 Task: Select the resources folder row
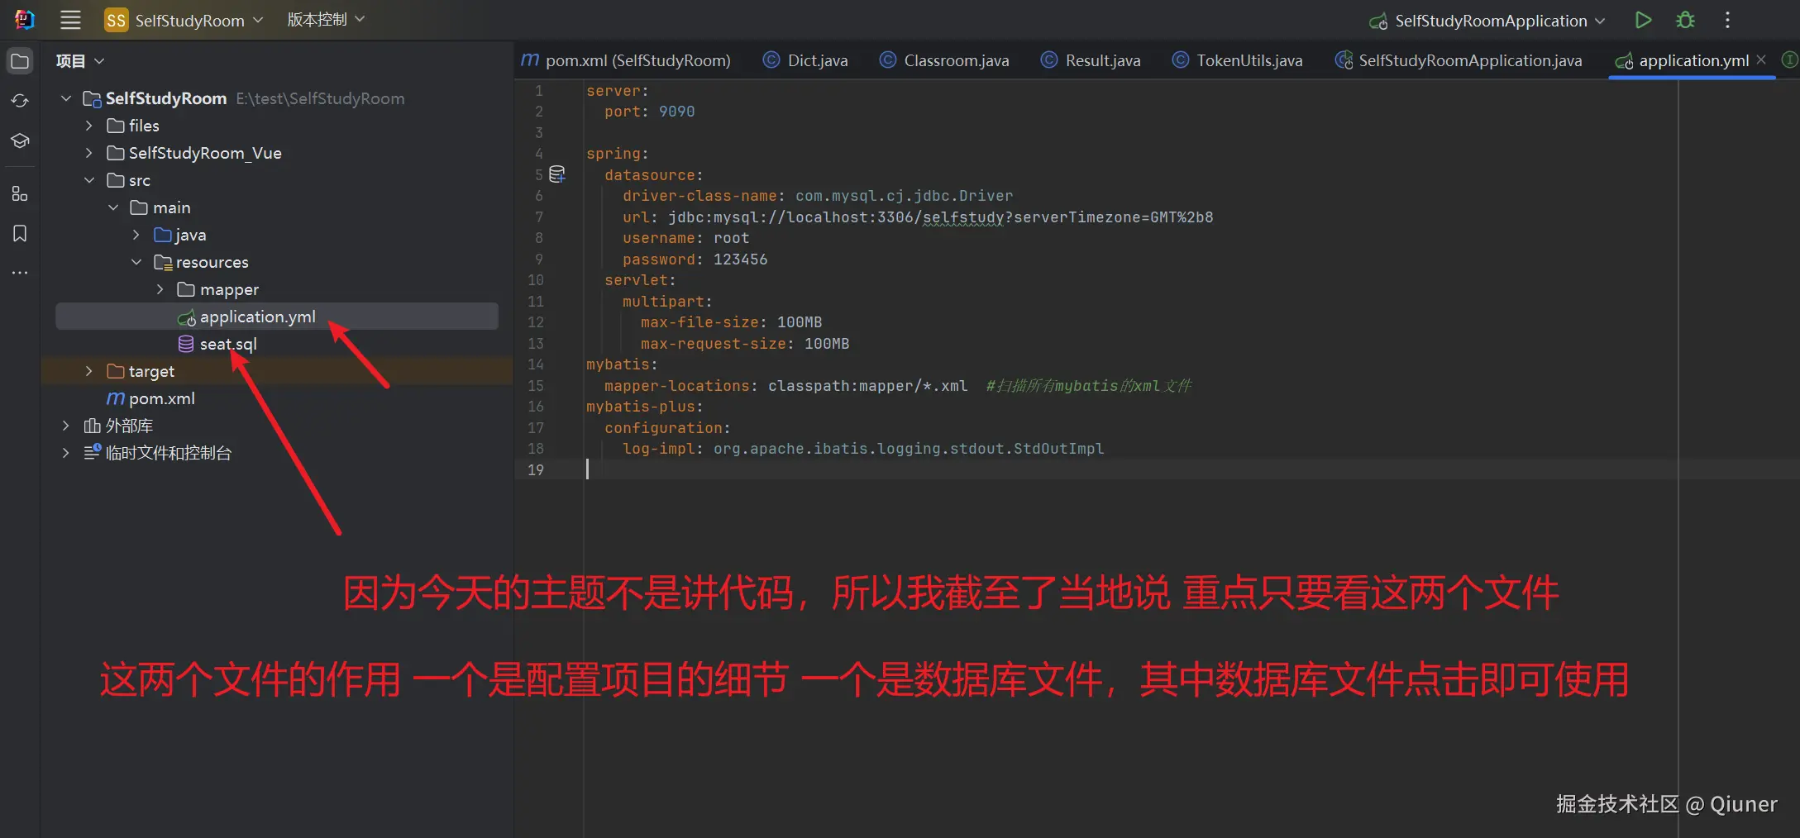tap(277, 262)
